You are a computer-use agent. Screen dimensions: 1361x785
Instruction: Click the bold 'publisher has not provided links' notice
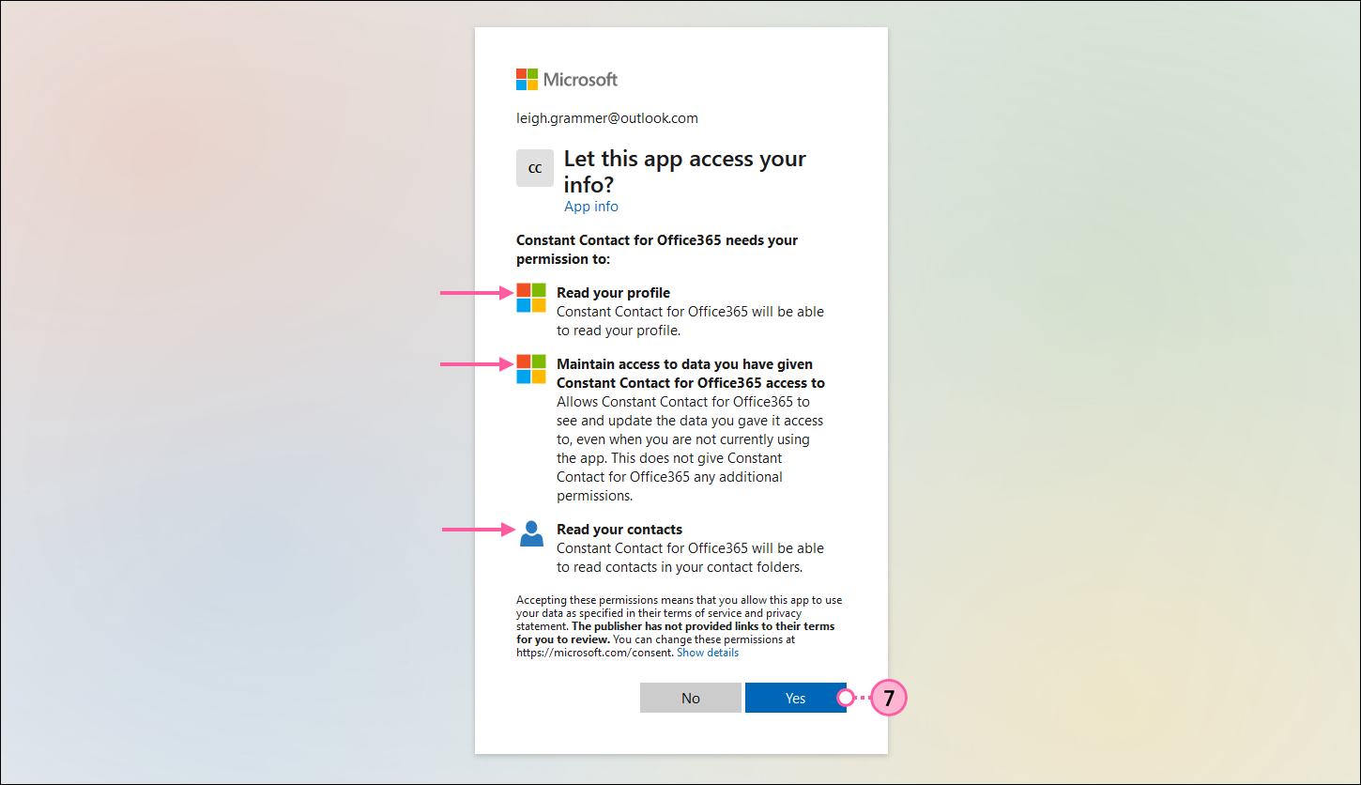[x=676, y=632]
